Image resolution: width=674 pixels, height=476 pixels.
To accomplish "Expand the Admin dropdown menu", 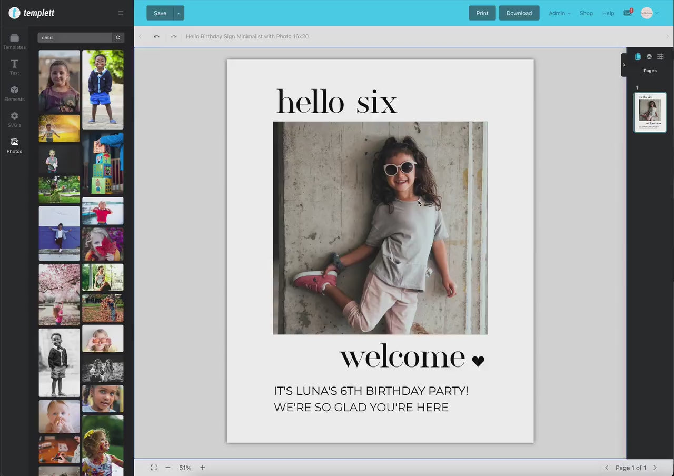I will tap(559, 13).
